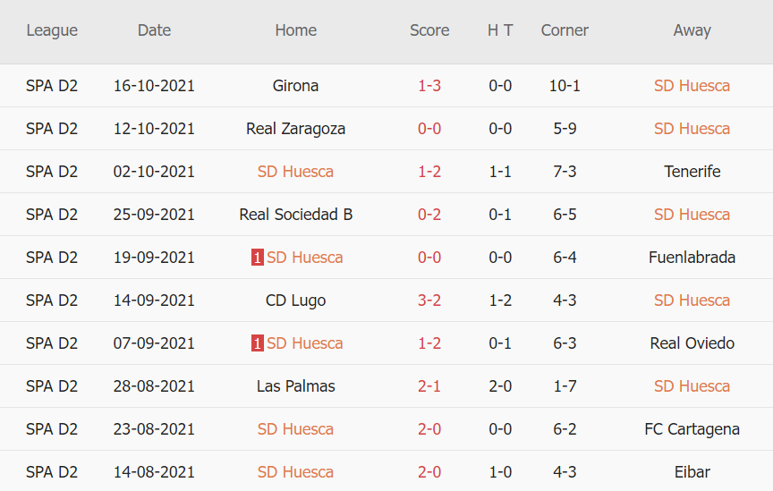773x491 pixels.
Task: Click red card icon beside 19-09-2021 SD Huesca
Action: 258,258
